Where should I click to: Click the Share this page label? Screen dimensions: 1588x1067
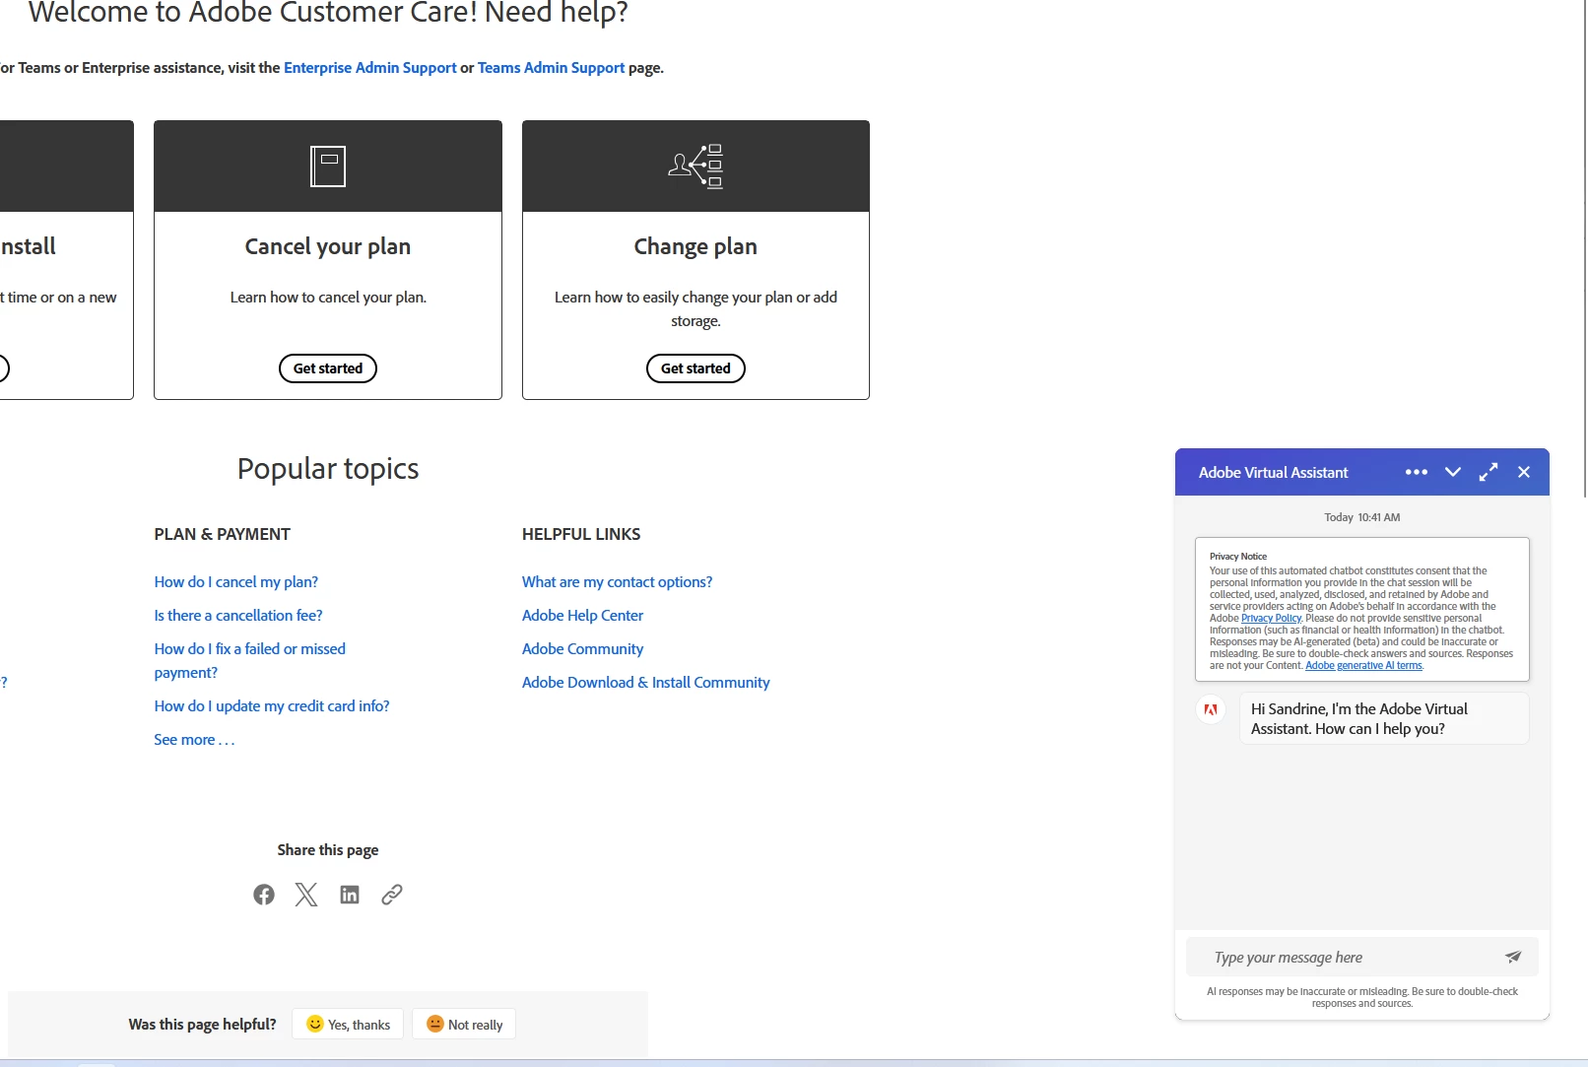[328, 850]
